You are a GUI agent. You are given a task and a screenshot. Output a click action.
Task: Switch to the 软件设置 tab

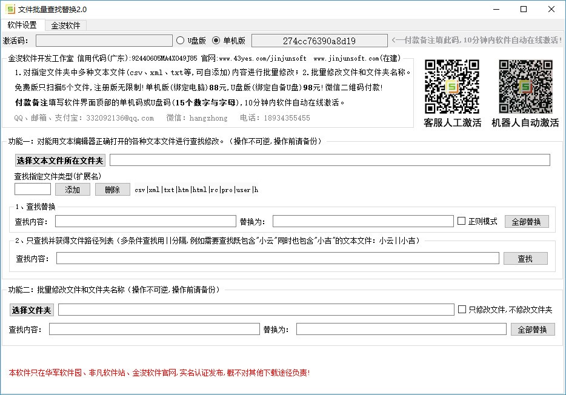pyautogui.click(x=22, y=25)
